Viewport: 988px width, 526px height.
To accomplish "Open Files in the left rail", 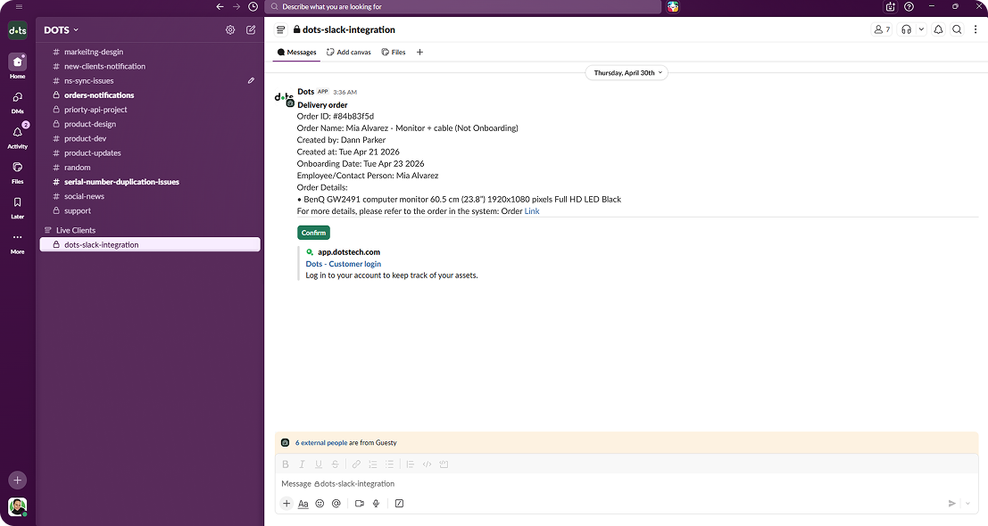I will tap(17, 172).
